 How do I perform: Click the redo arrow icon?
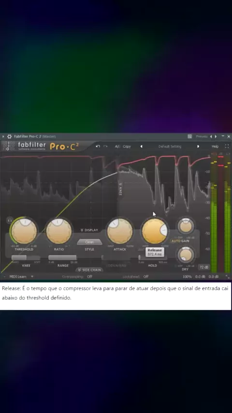click(x=105, y=147)
